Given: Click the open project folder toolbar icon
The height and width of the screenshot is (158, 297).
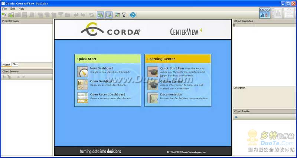Looking at the screenshot, I should coord(11,15).
